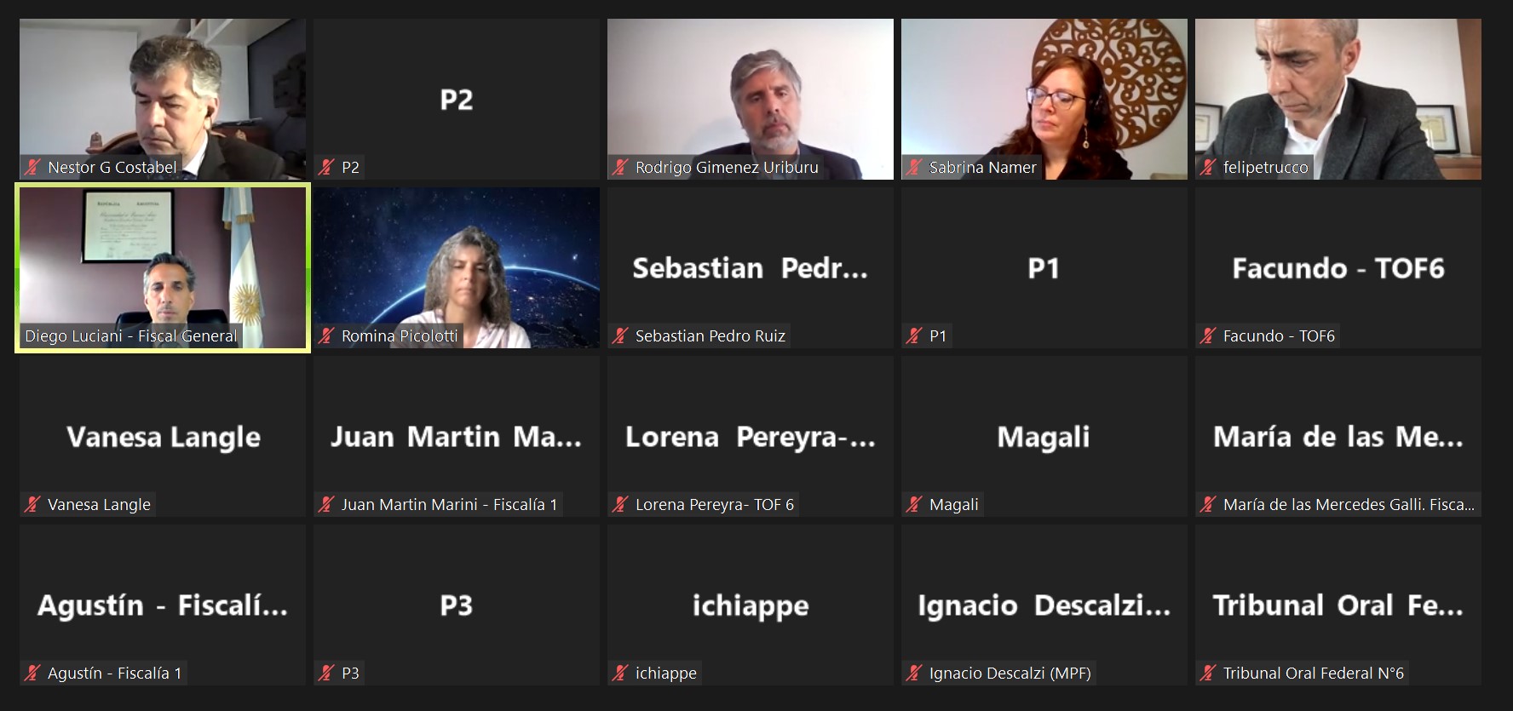Click muted mic icon for Magali
The image size is (1513, 711).
point(914,505)
